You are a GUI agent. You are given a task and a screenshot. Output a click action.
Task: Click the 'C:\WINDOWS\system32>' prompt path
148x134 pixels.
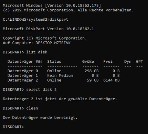[x=26, y=19]
